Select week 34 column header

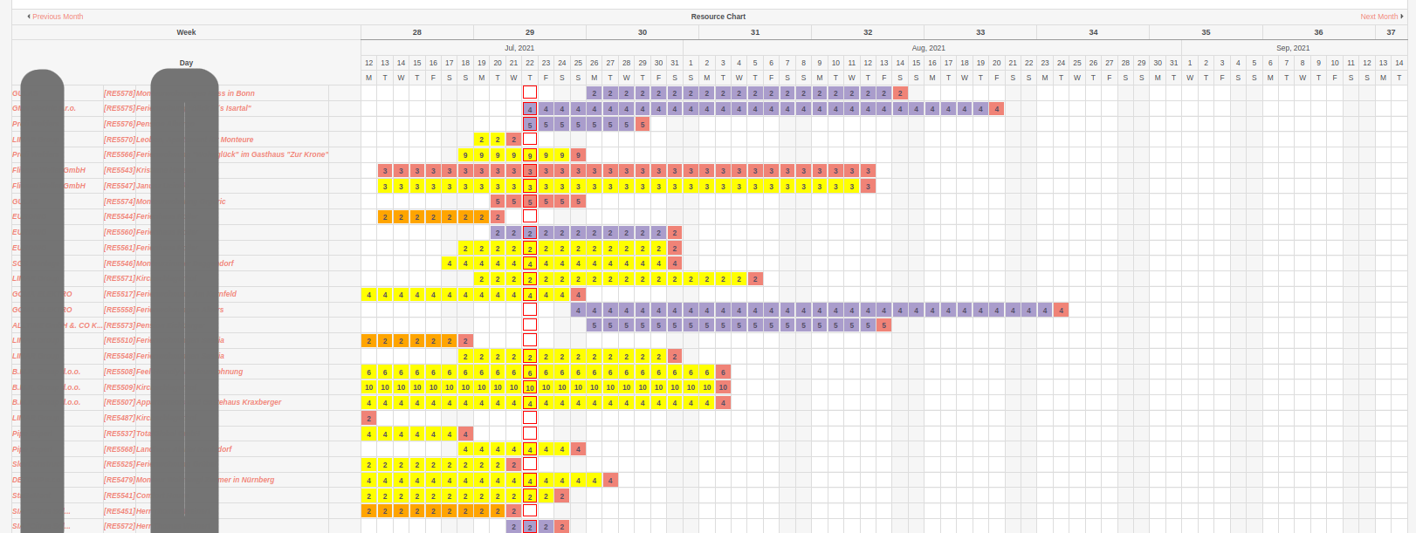(x=1093, y=32)
